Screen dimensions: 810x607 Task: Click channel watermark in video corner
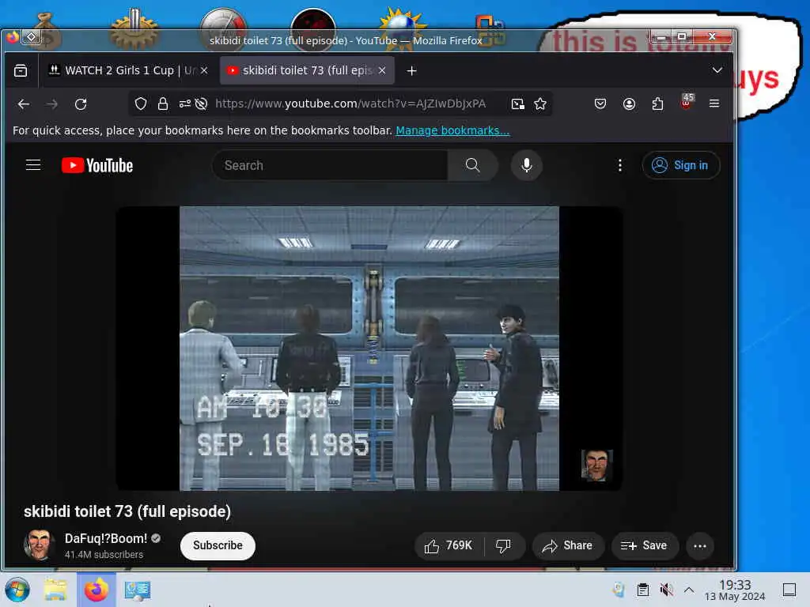click(596, 465)
